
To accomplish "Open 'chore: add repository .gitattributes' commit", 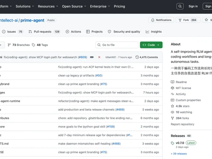I will (x=95, y=118).
